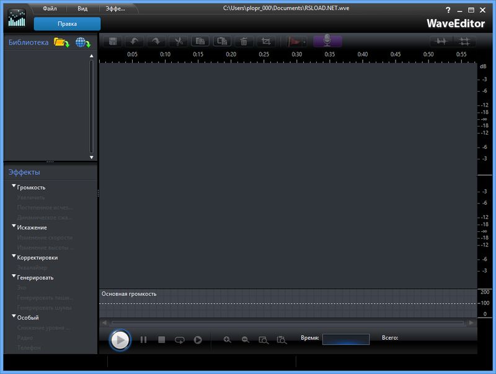Click the 0:30 mark on the time ruler
Image resolution: width=496 pixels, height=374 pixels.
(297, 55)
